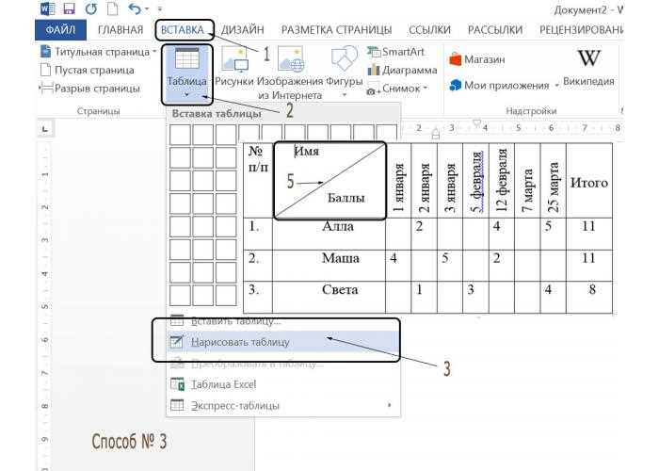Click the 5 февраля column header
Viewport: 659px width, 471px height.
(476, 182)
